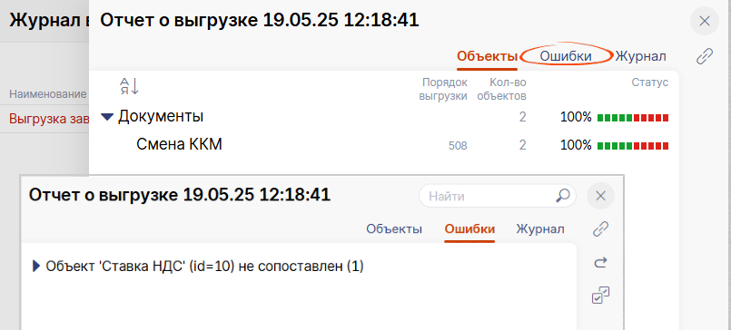The width and height of the screenshot is (731, 330).
Task: Open the 'Выгрузка зав' journal entry link
Action: tap(48, 119)
